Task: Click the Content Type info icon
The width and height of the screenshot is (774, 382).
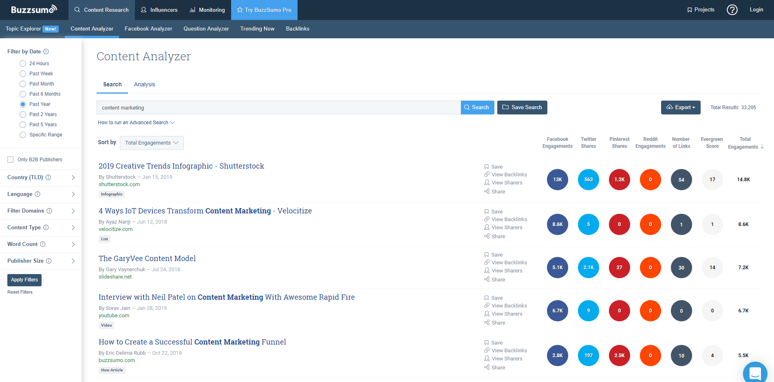Action: pyautogui.click(x=46, y=228)
